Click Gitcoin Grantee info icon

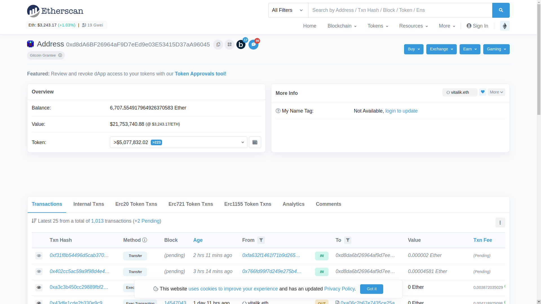tap(60, 55)
